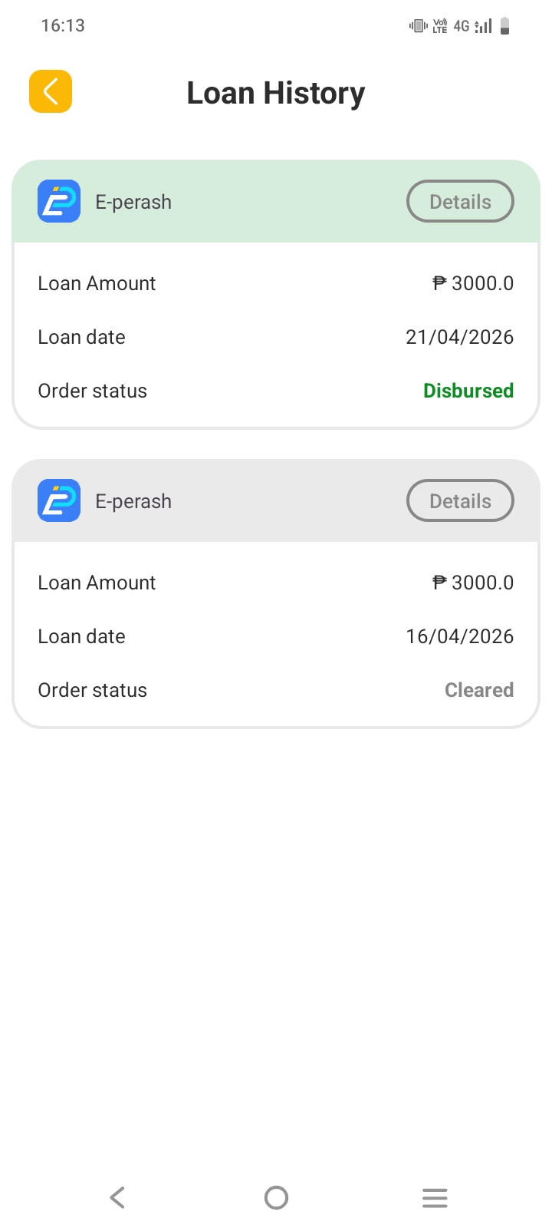Open Details for the 16/04/2026 loan
This screenshot has height=1228, width=552.
(460, 501)
